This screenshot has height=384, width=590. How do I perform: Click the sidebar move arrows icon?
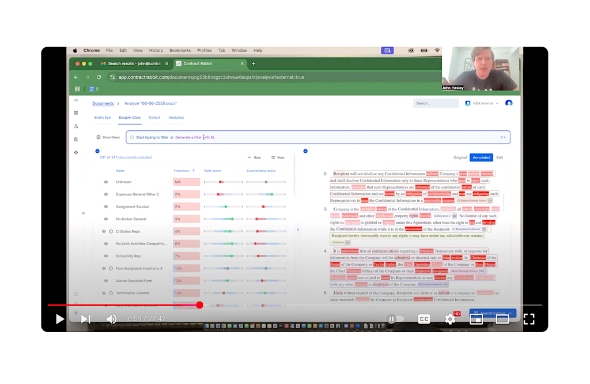[x=76, y=152]
